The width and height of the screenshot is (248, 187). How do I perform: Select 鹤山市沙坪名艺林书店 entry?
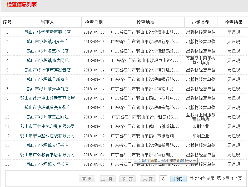tap(47, 51)
